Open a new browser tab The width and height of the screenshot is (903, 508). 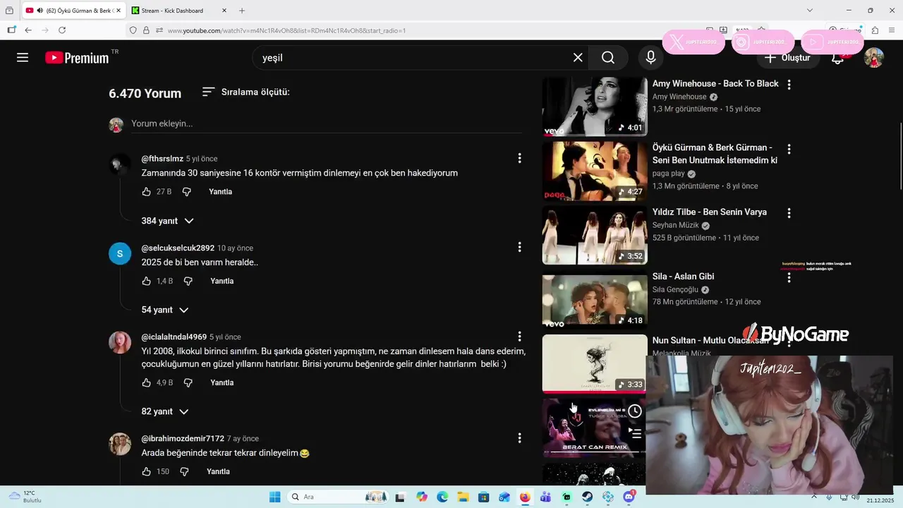click(x=242, y=11)
